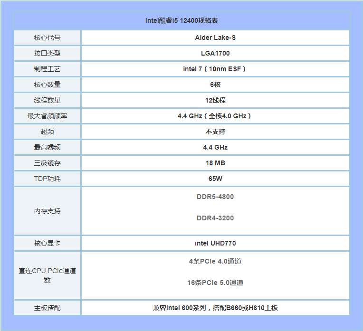
Task: Click the Alder Lake-S value
Action: coord(215,38)
